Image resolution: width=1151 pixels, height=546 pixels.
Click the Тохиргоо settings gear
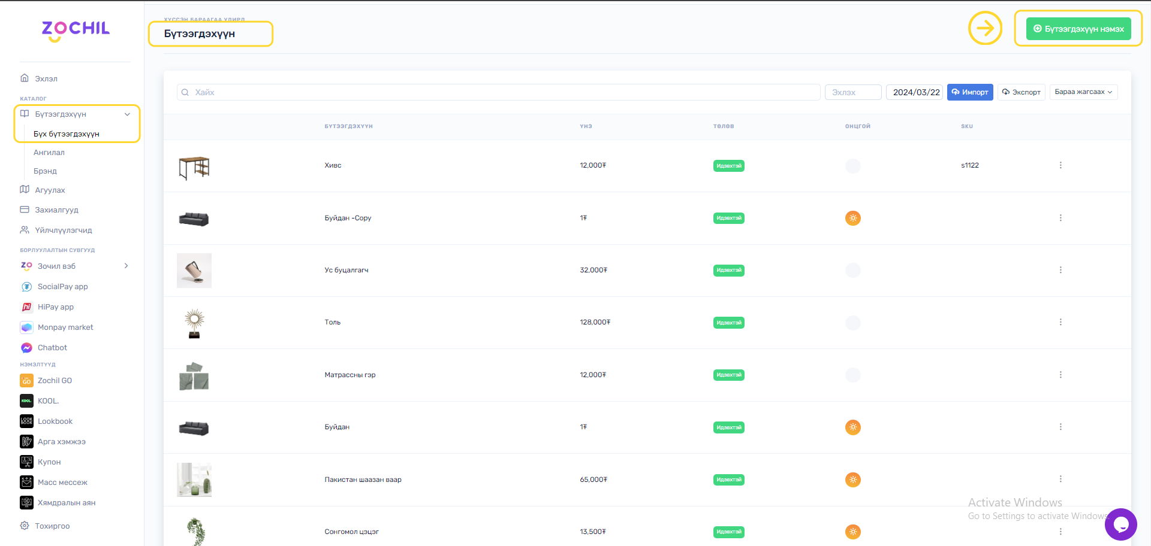(x=25, y=526)
